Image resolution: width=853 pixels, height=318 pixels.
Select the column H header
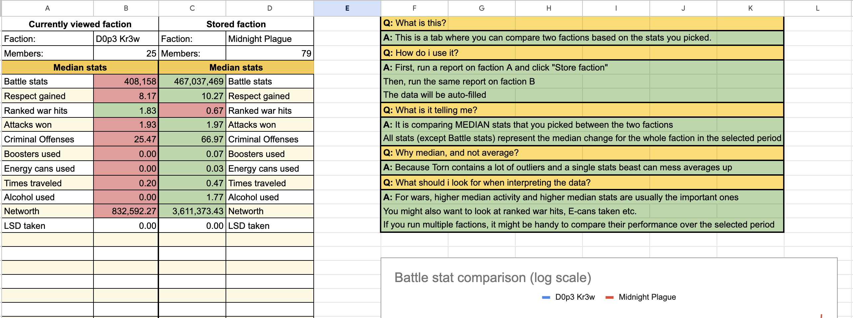(x=549, y=8)
